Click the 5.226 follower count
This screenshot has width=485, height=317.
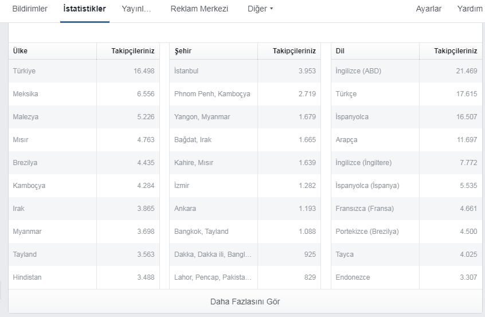point(146,116)
